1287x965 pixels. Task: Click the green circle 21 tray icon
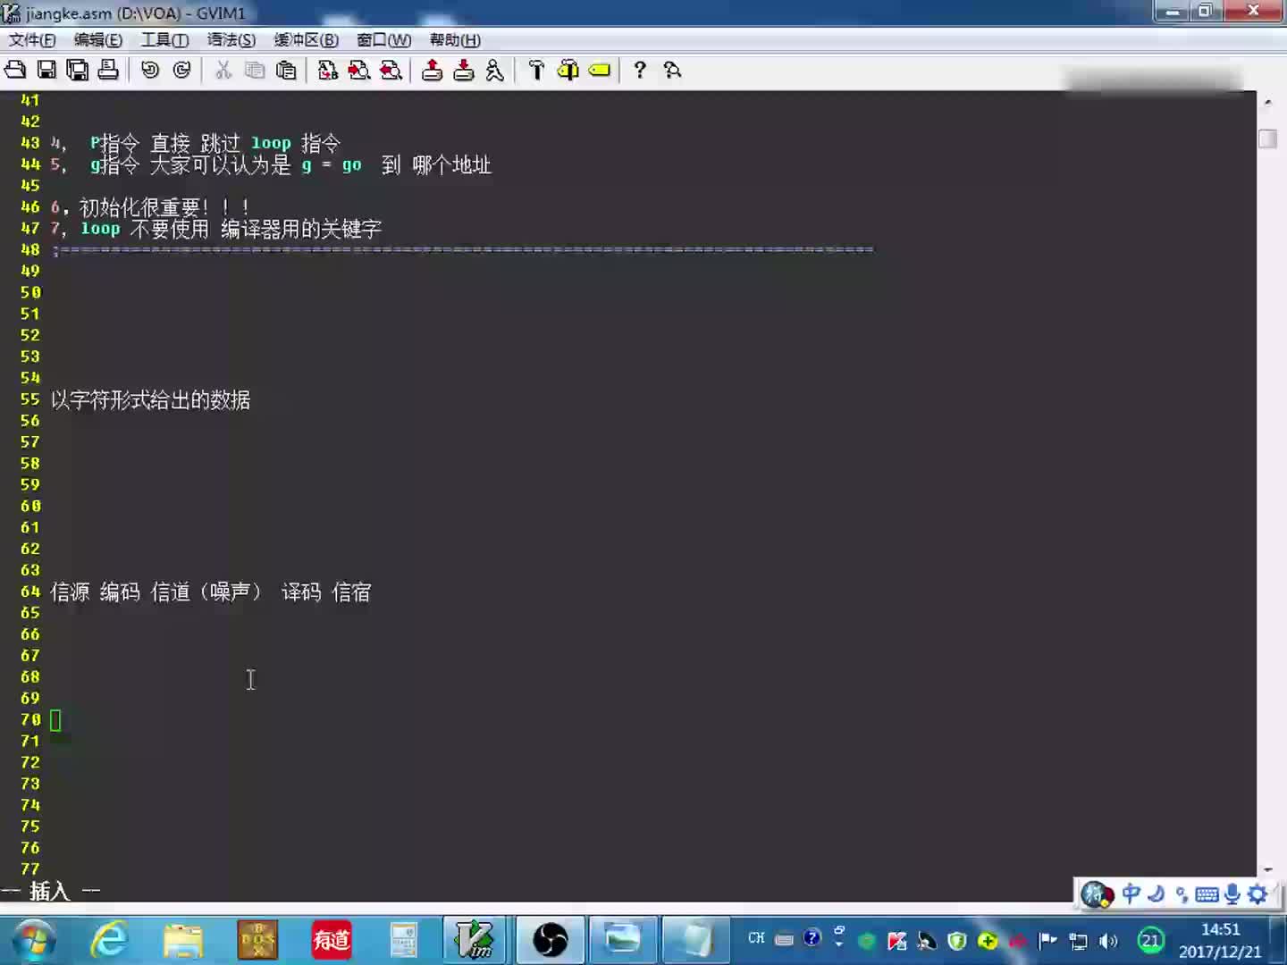1150,940
